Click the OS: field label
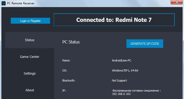184x99 pixels. 65,70
